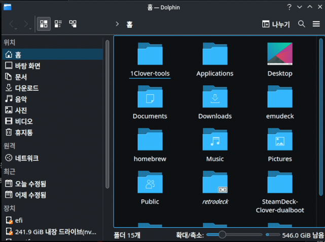Select 홈 in places panel
Screen dimensions: 325x242
click(53, 54)
